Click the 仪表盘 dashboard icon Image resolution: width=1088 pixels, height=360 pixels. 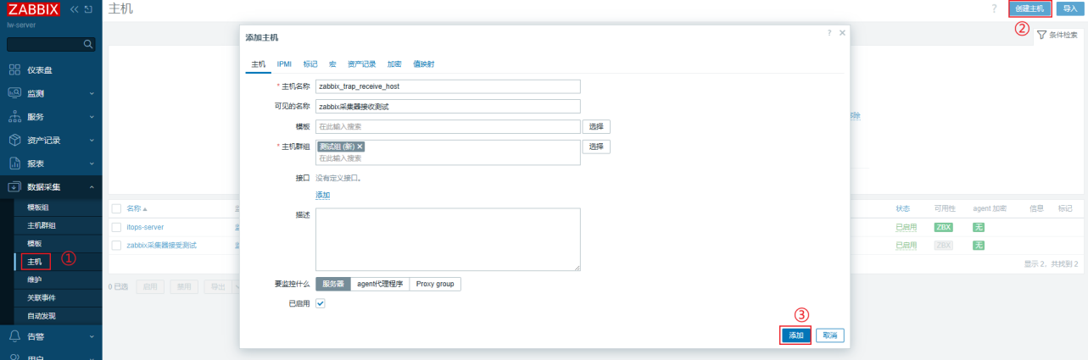[x=14, y=69]
